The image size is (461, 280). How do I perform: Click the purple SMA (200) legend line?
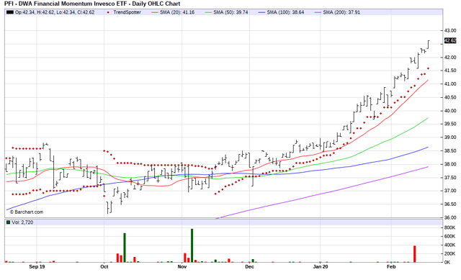click(x=318, y=12)
